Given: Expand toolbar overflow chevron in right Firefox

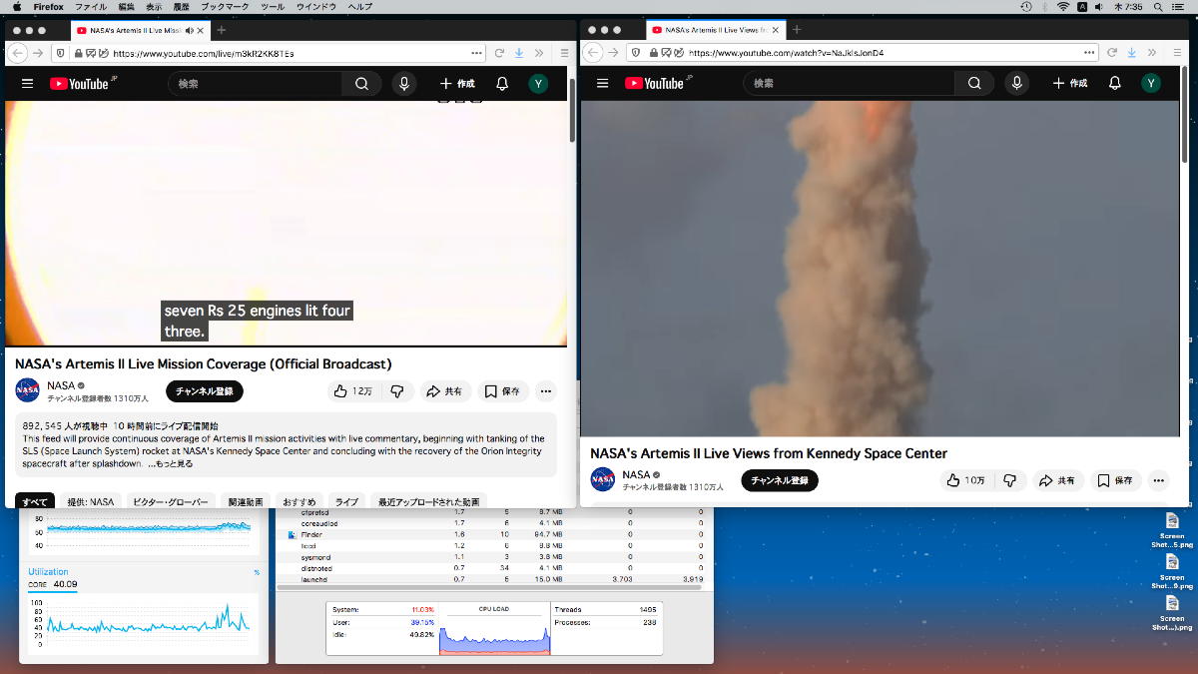Looking at the screenshot, I should pyautogui.click(x=1152, y=52).
